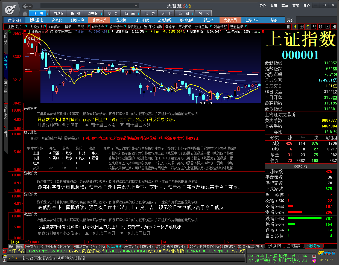Image resolution: width=339 pixels, height=265 pixels.
Task: Expand the 普通坐标 dropdown arrow
Action: tap(246, 27)
